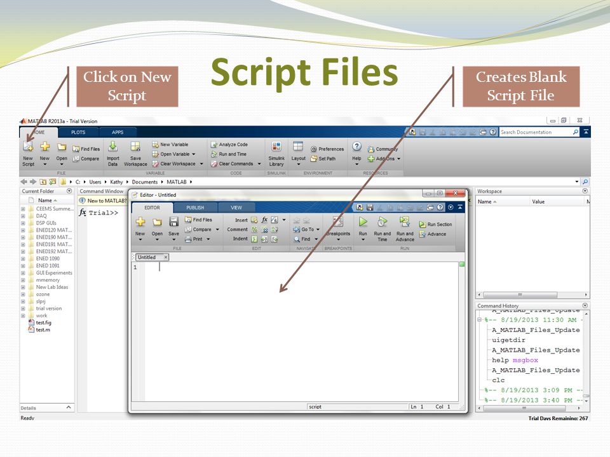Click the Comment percent icon

254,230
